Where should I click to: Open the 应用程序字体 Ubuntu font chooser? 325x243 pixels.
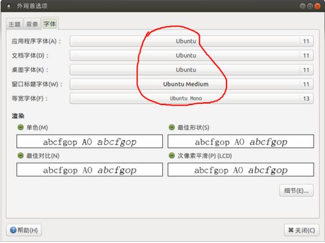pyautogui.click(x=192, y=41)
